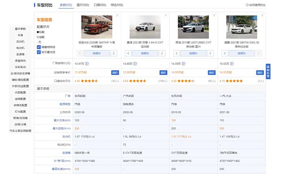Toggle 标示最优项 checkbox
Viewport: 284px width, 174px height.
coord(39,52)
